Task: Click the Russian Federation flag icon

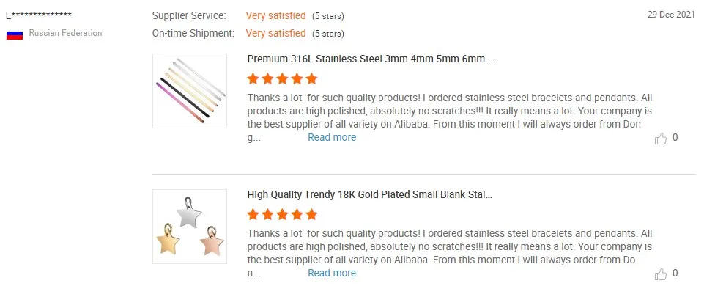Action: (15, 34)
